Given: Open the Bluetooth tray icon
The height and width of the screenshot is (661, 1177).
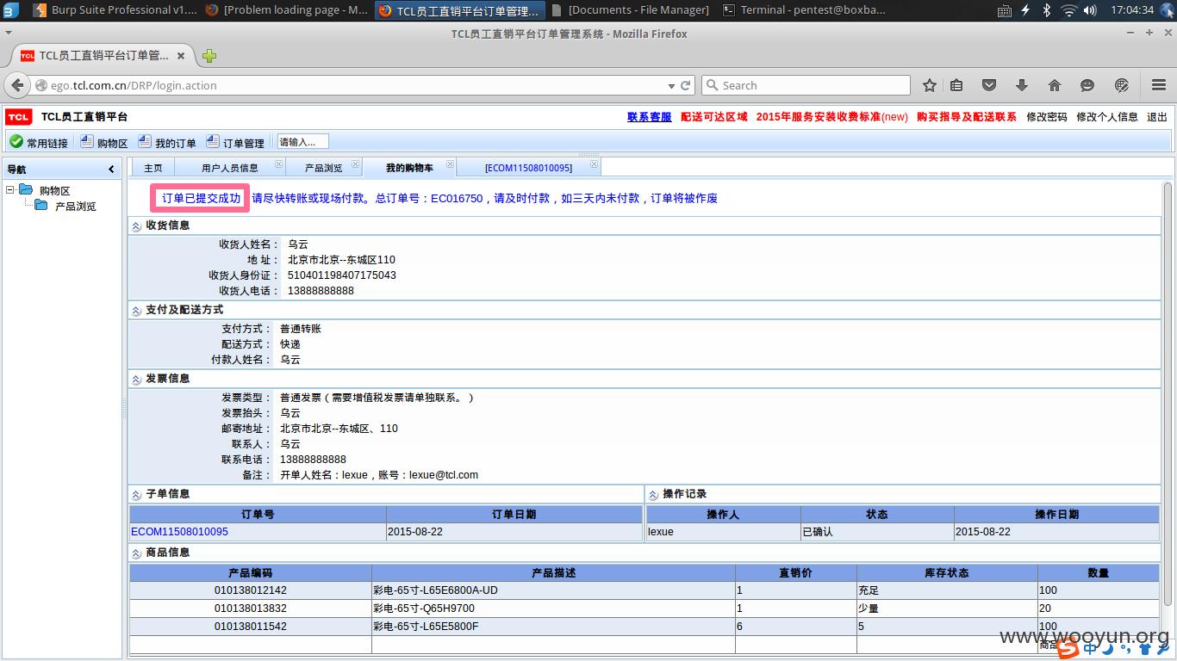Looking at the screenshot, I should (1047, 10).
